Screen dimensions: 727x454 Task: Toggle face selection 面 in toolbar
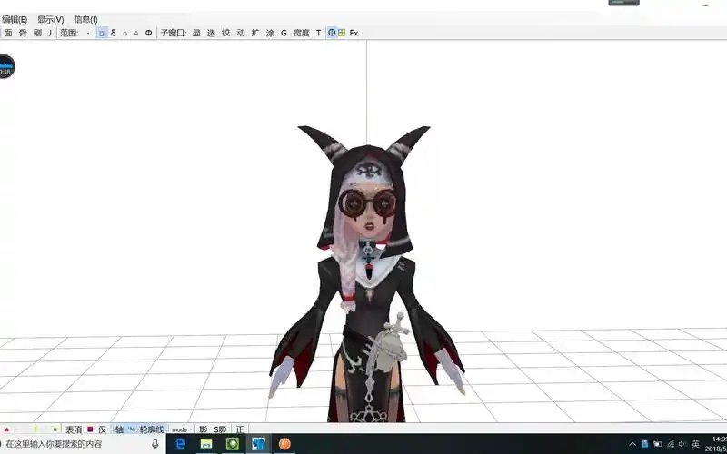(x=8, y=33)
